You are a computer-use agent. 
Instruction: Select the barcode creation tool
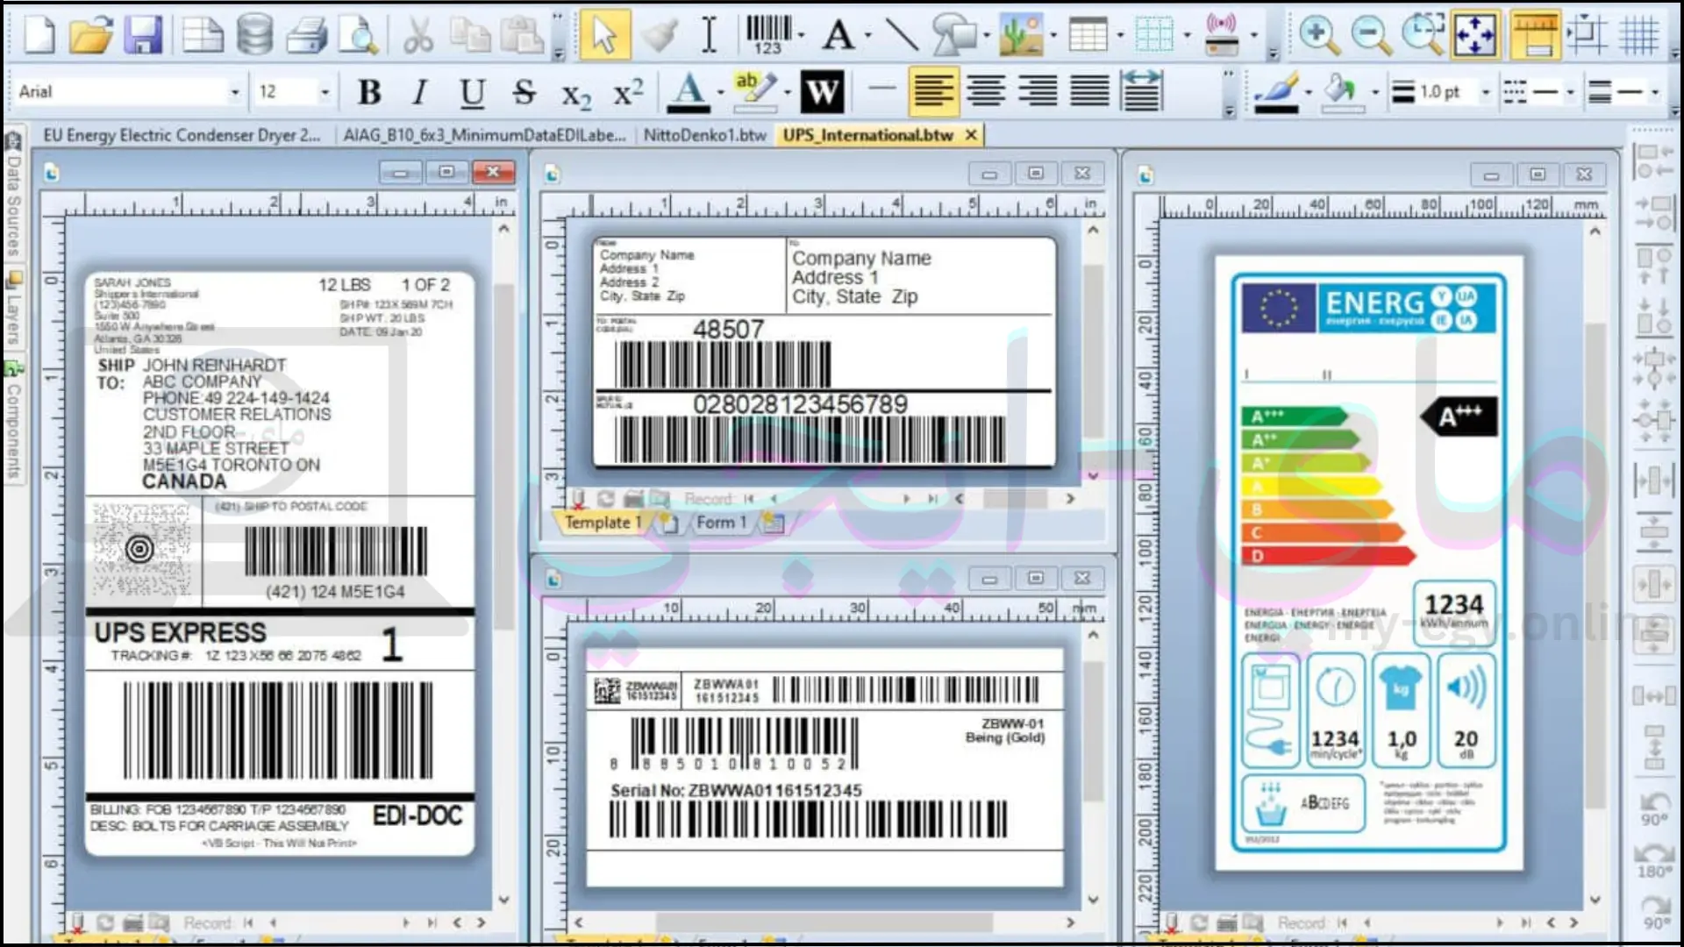(x=768, y=35)
